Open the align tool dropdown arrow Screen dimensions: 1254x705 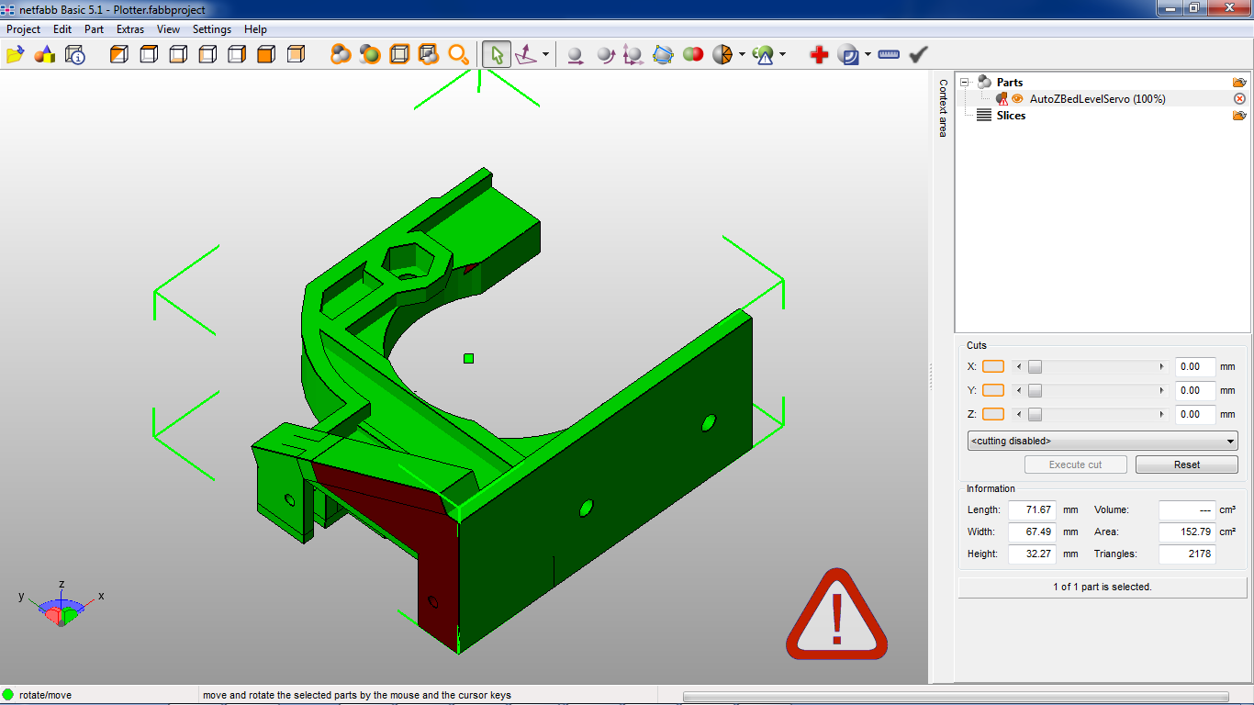tap(545, 55)
